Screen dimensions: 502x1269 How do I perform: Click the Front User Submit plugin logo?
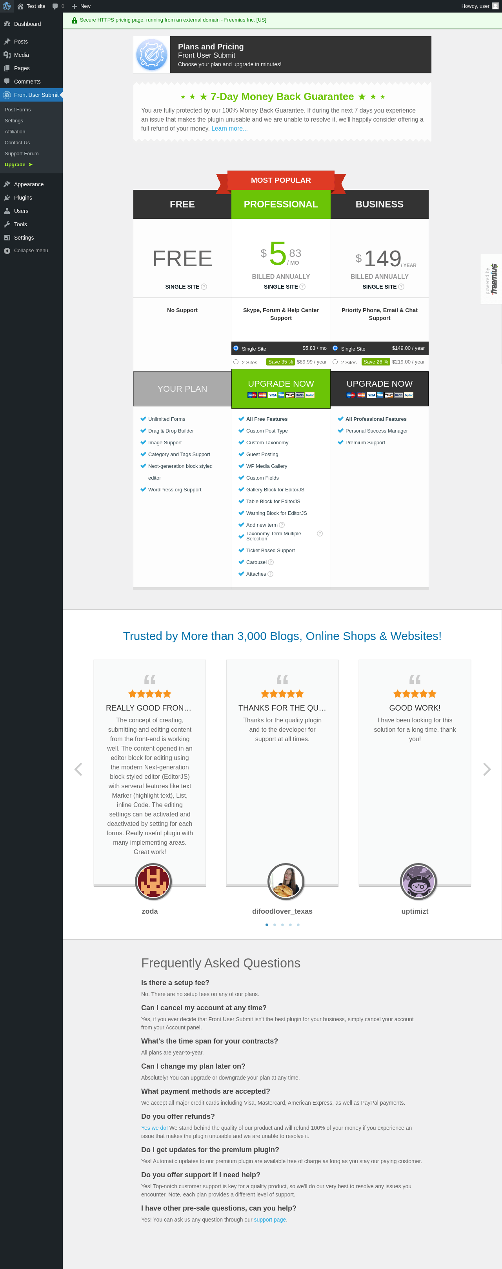click(x=152, y=55)
